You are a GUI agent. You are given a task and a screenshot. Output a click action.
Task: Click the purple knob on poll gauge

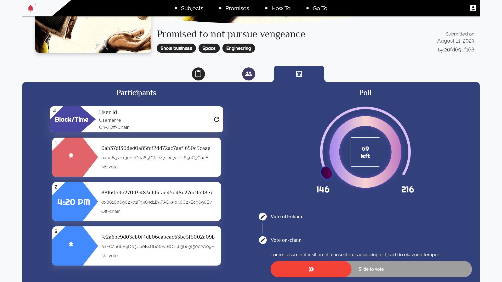tap(326, 173)
